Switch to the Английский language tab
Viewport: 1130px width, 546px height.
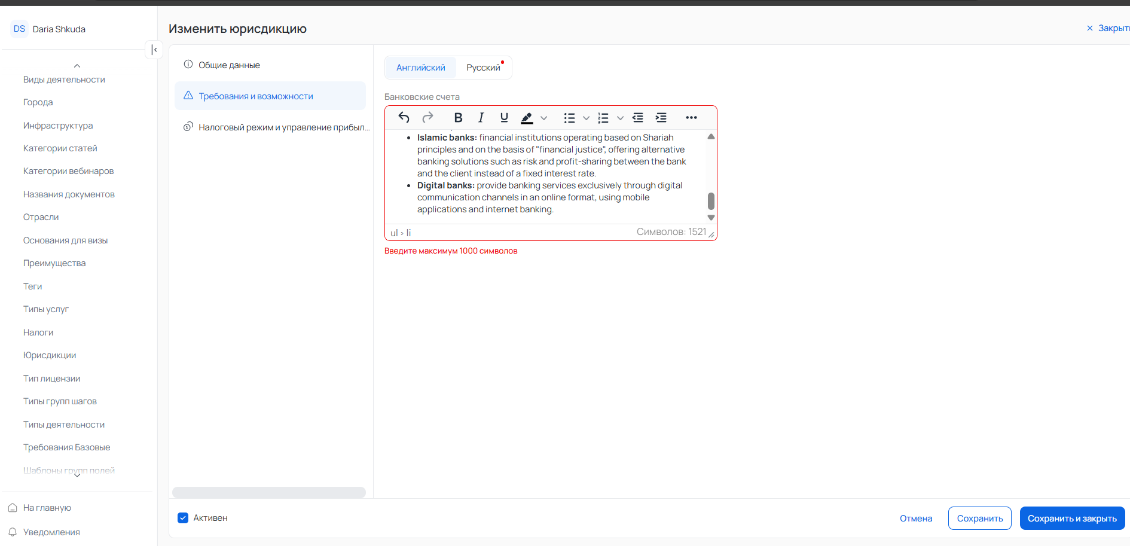421,68
